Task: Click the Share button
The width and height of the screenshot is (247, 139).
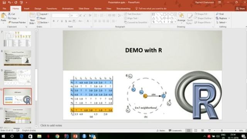Action: pyautogui.click(x=240, y=8)
